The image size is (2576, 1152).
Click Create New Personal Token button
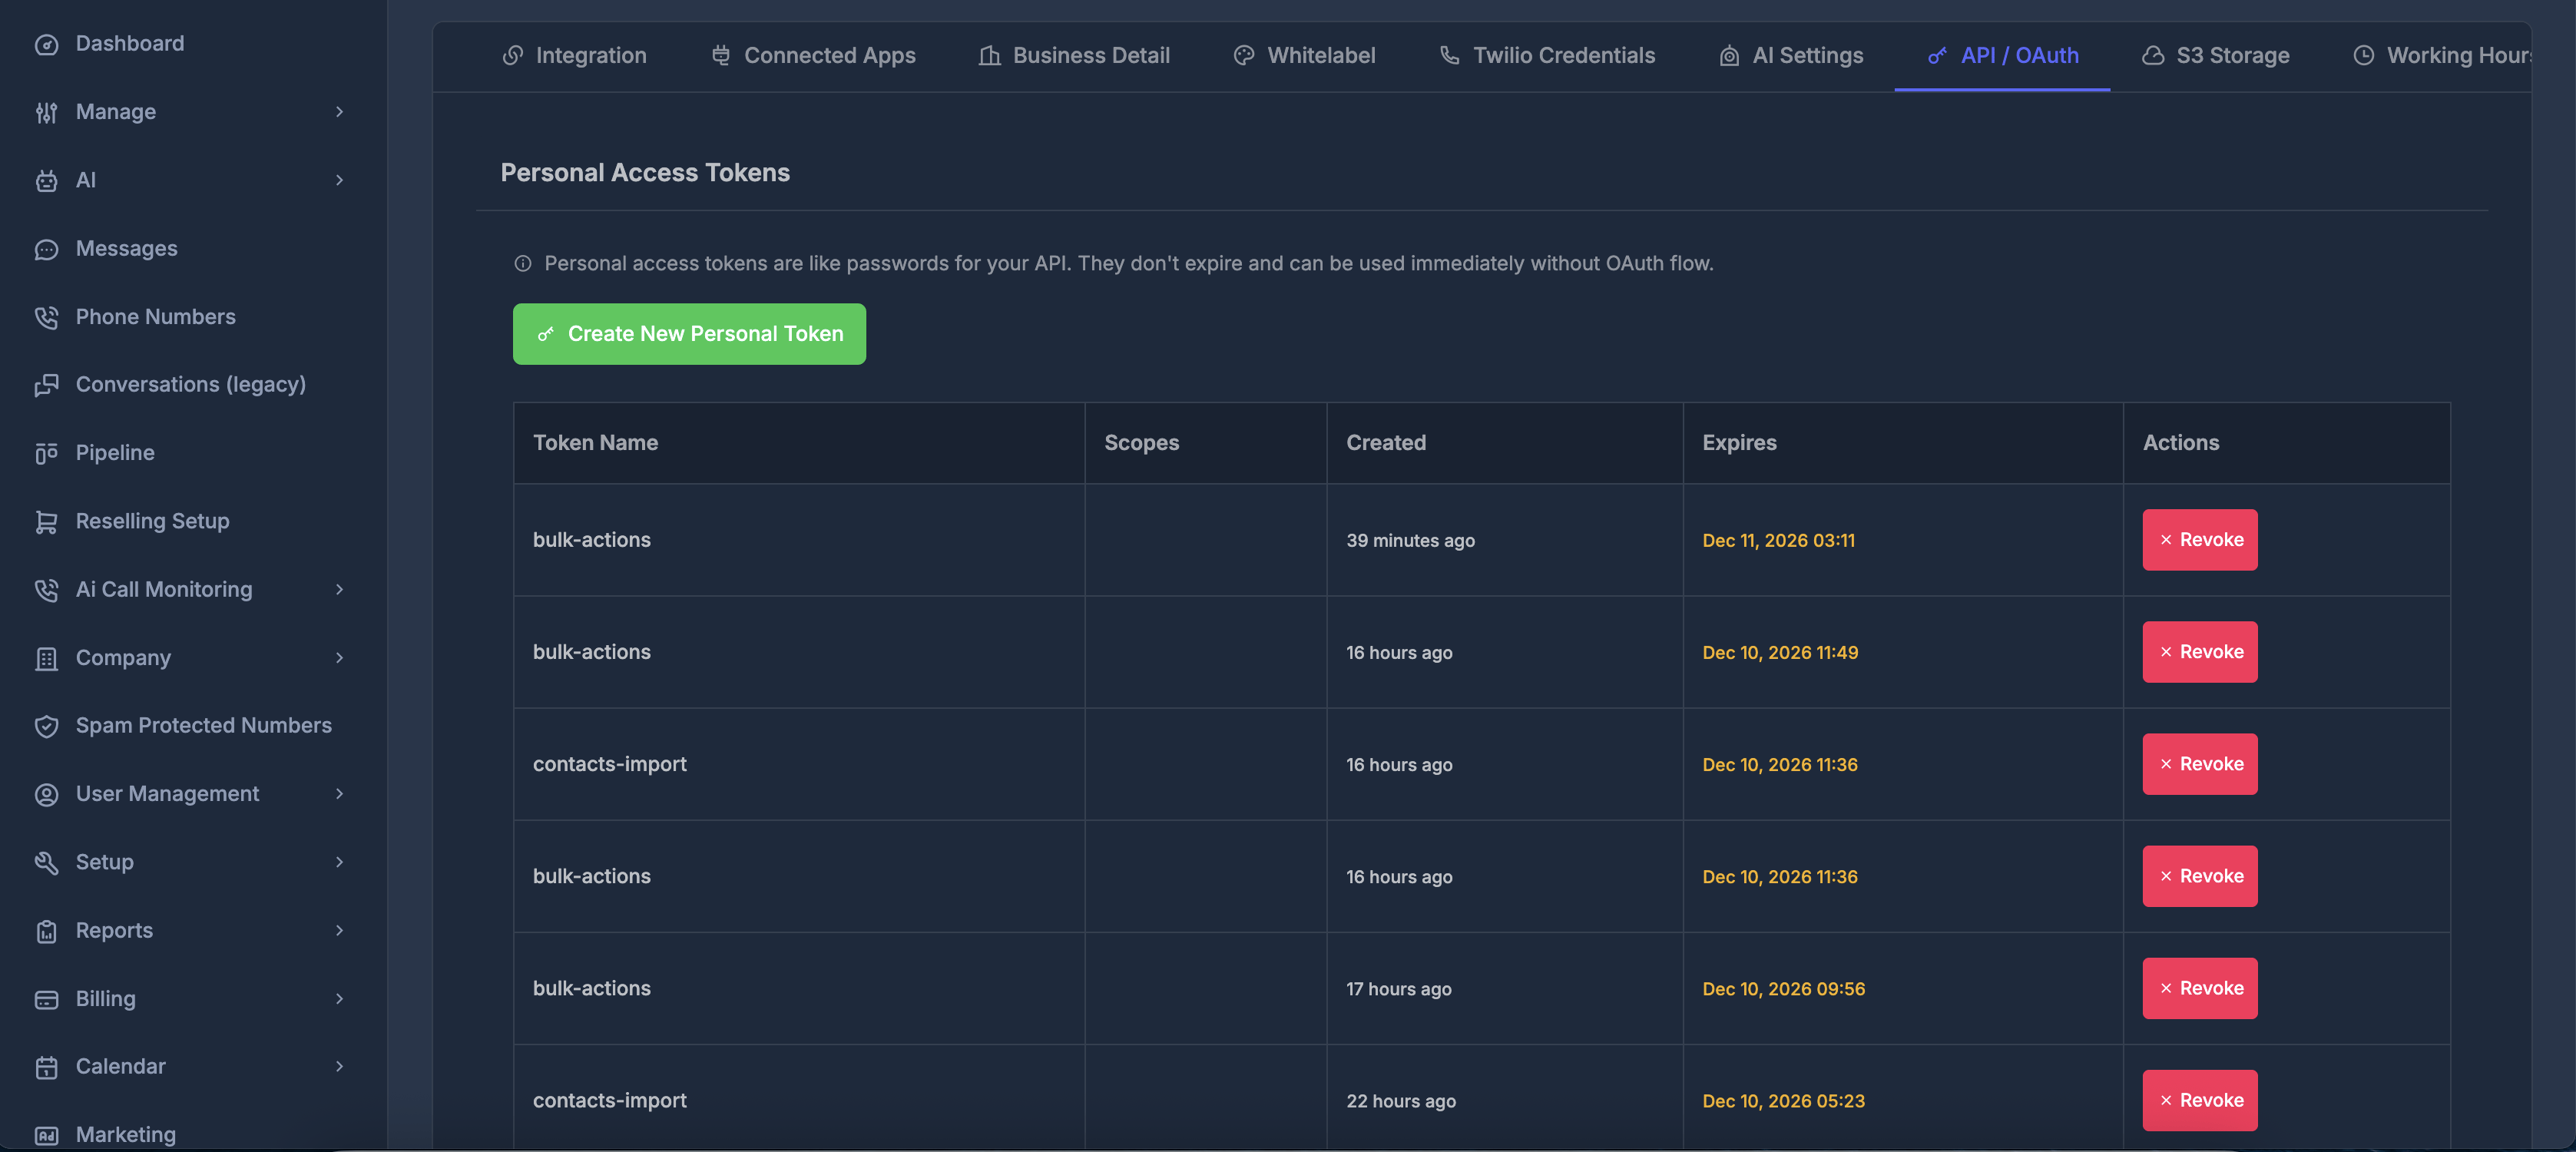coord(689,334)
